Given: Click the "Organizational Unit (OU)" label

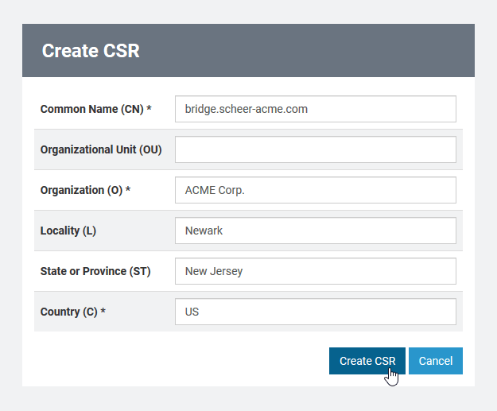Looking at the screenshot, I should (x=101, y=149).
